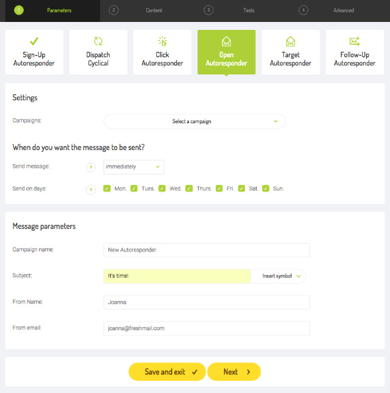Open the Send message immediately dropdown
The image size is (390, 393).
[134, 167]
